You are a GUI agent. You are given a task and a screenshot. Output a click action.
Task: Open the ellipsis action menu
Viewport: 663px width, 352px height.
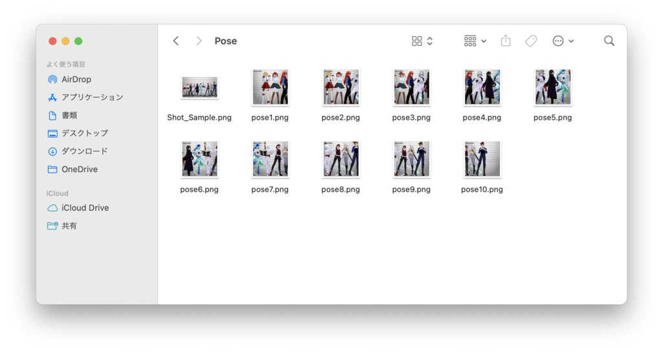[558, 41]
